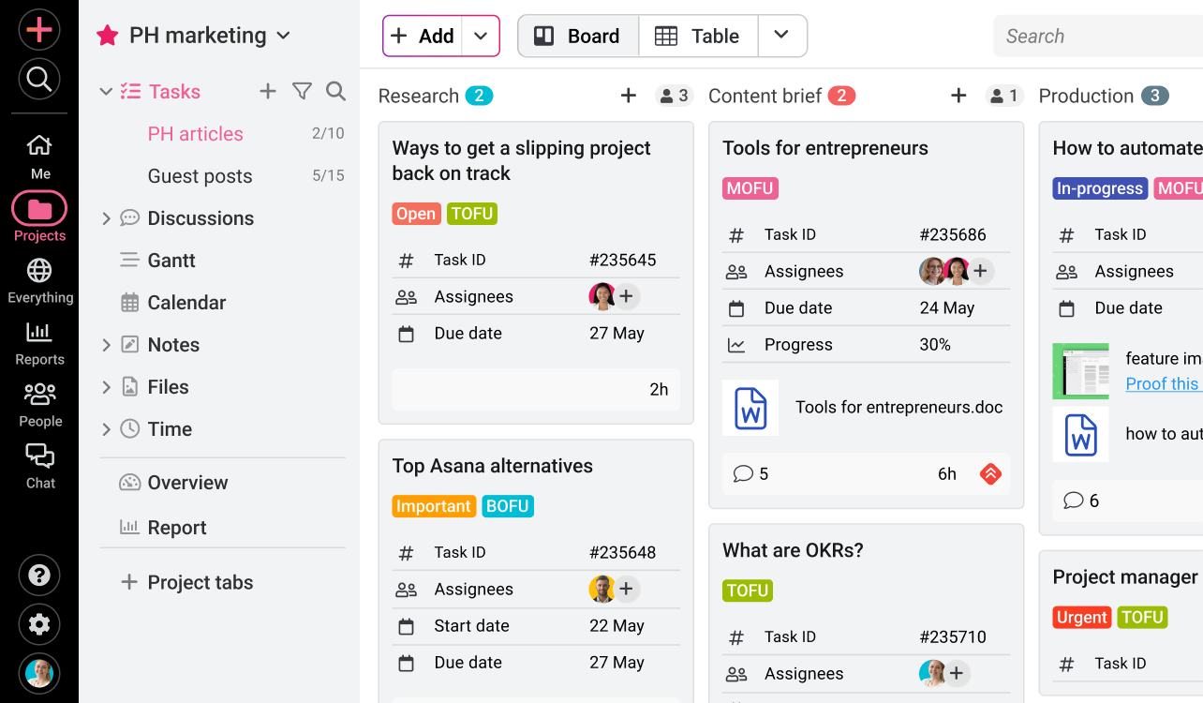Add a new task to Research column
Screen dimensions: 1203x703
628,95
